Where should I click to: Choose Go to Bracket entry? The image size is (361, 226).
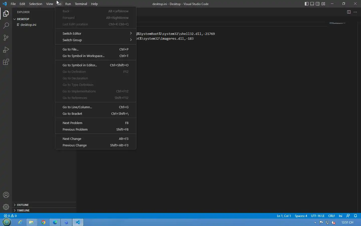[x=96, y=114]
